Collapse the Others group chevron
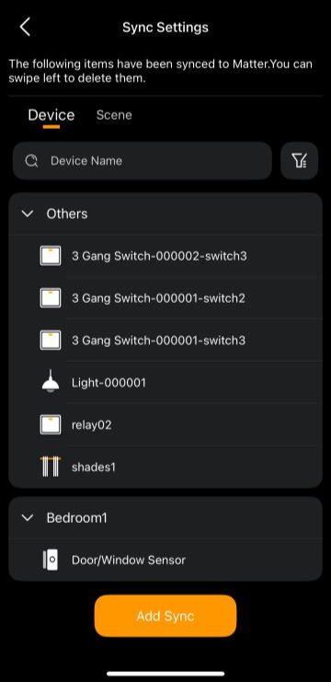331x682 pixels. (28, 214)
